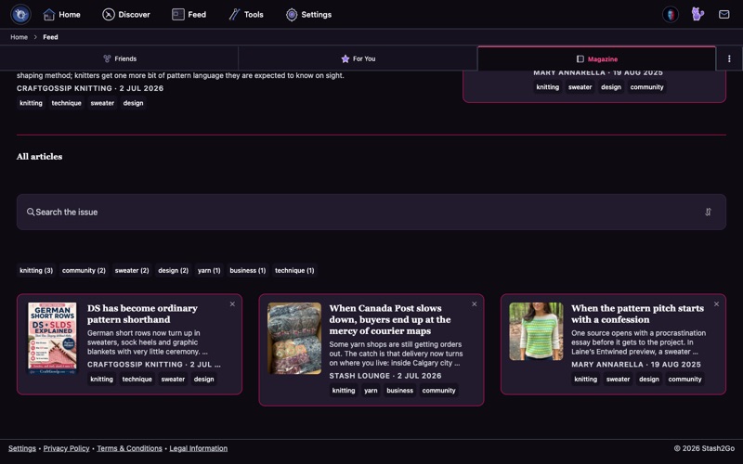Dismiss the pattern pitch confession card
The image size is (743, 464).
(716, 304)
